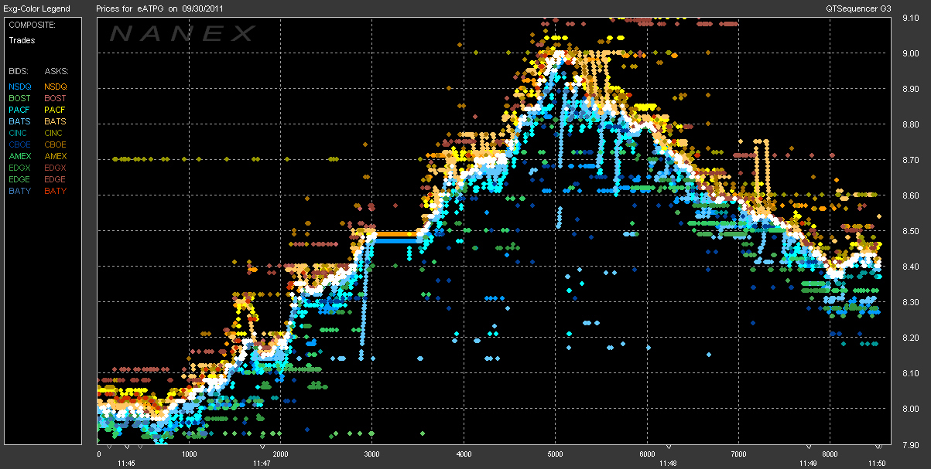Click the 9.00 price axis label
Image resolution: width=931 pixels, height=469 pixels.
click(910, 53)
